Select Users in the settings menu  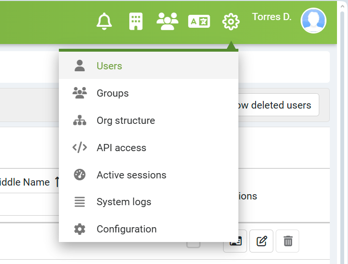pyautogui.click(x=148, y=66)
